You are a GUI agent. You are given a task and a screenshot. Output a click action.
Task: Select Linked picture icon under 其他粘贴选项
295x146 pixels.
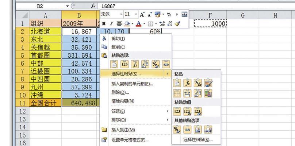[208, 130]
